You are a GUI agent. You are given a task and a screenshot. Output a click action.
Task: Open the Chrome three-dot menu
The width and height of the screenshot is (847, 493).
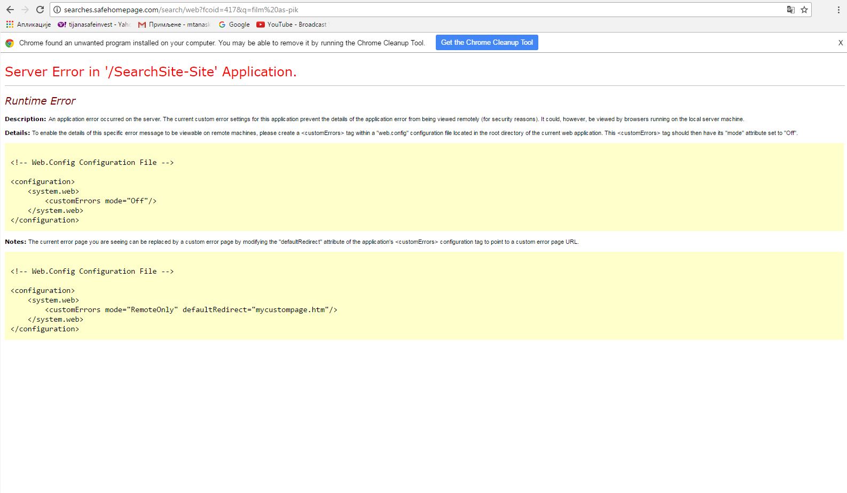click(838, 10)
